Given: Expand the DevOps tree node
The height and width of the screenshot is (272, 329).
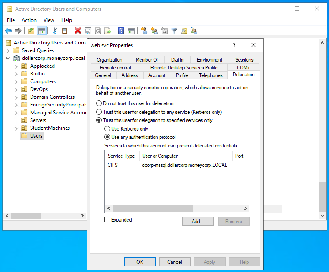Looking at the screenshot, I should point(16,89).
